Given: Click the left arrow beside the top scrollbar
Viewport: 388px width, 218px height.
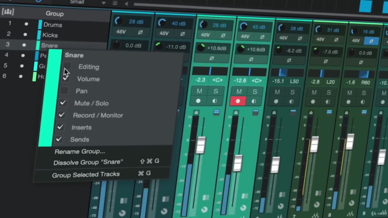Looking at the screenshot, I should (126, 4).
